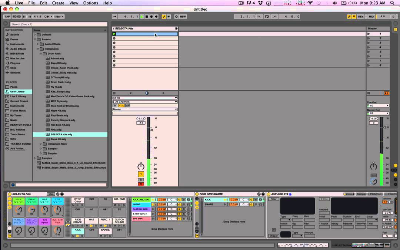Play the HAT pad preview button
Image resolution: width=400 pixels, height=250 pixels.
click(91, 226)
